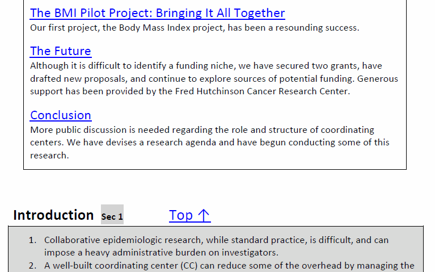Click the final word 'research.' in Conclusion
Screen dimensions: 435x272
(x=49, y=156)
